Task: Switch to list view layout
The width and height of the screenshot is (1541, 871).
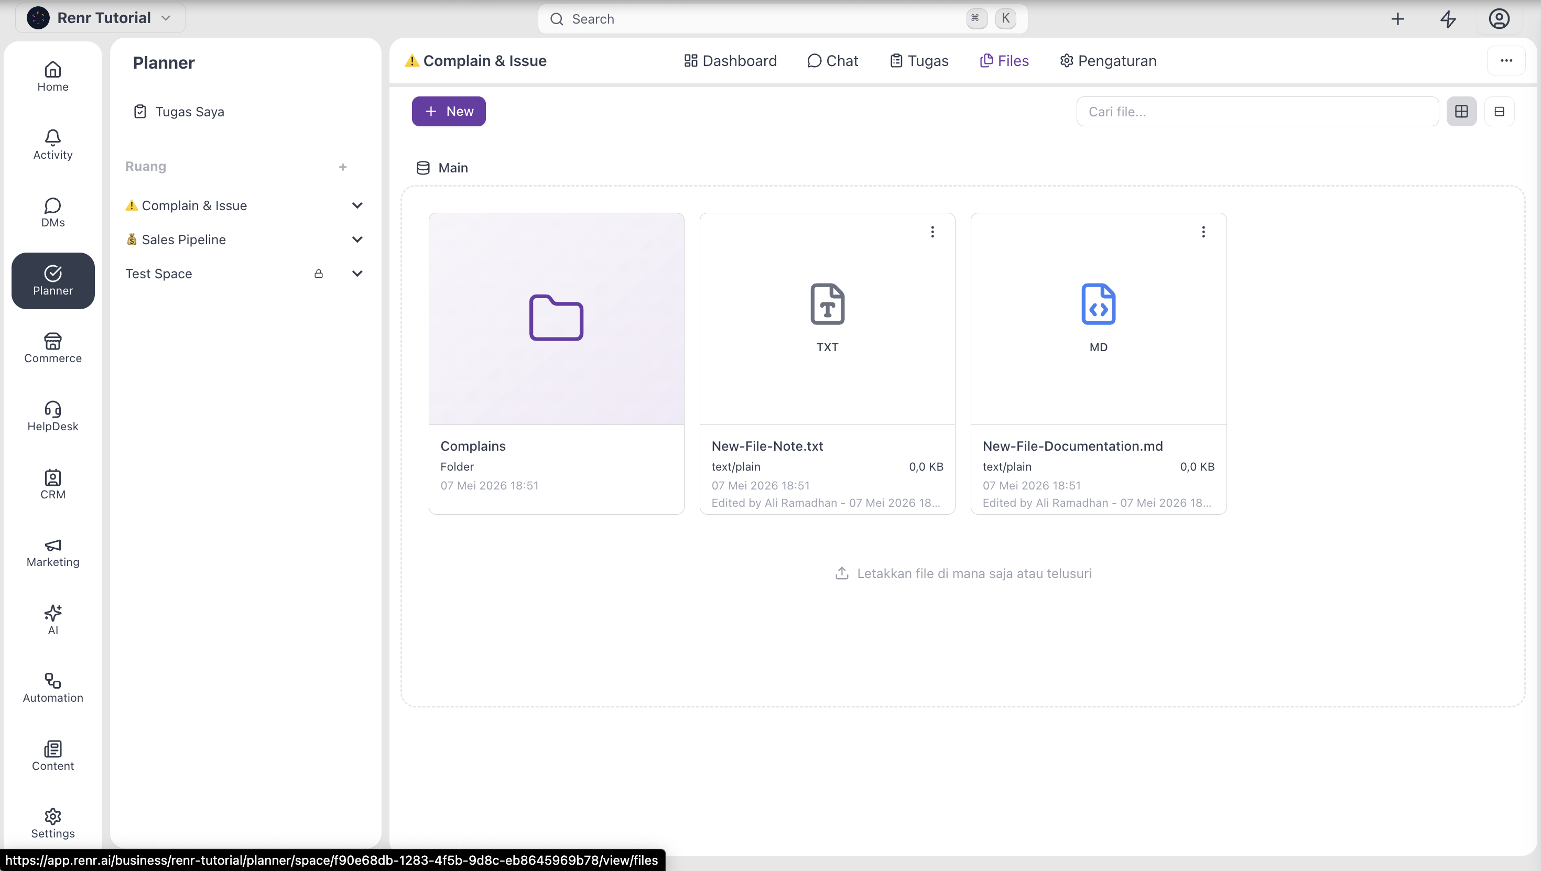Action: coord(1499,111)
